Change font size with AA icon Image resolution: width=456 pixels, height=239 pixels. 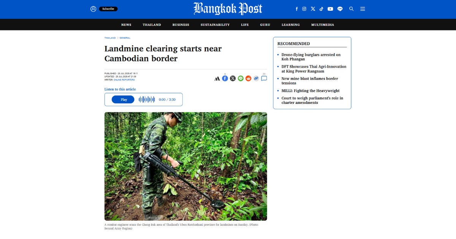pyautogui.click(x=217, y=79)
